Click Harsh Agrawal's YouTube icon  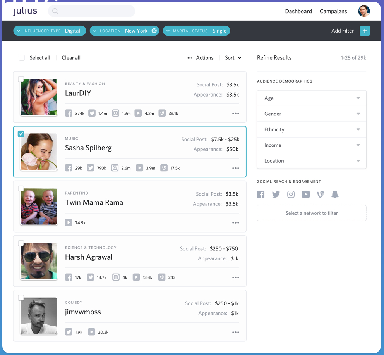[136, 277]
